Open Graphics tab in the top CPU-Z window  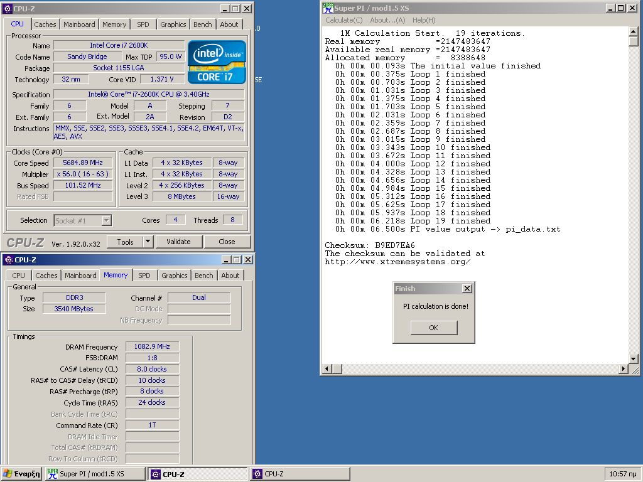[173, 24]
